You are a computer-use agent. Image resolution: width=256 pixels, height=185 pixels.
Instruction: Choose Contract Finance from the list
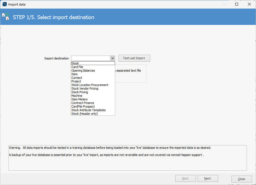tap(83, 103)
